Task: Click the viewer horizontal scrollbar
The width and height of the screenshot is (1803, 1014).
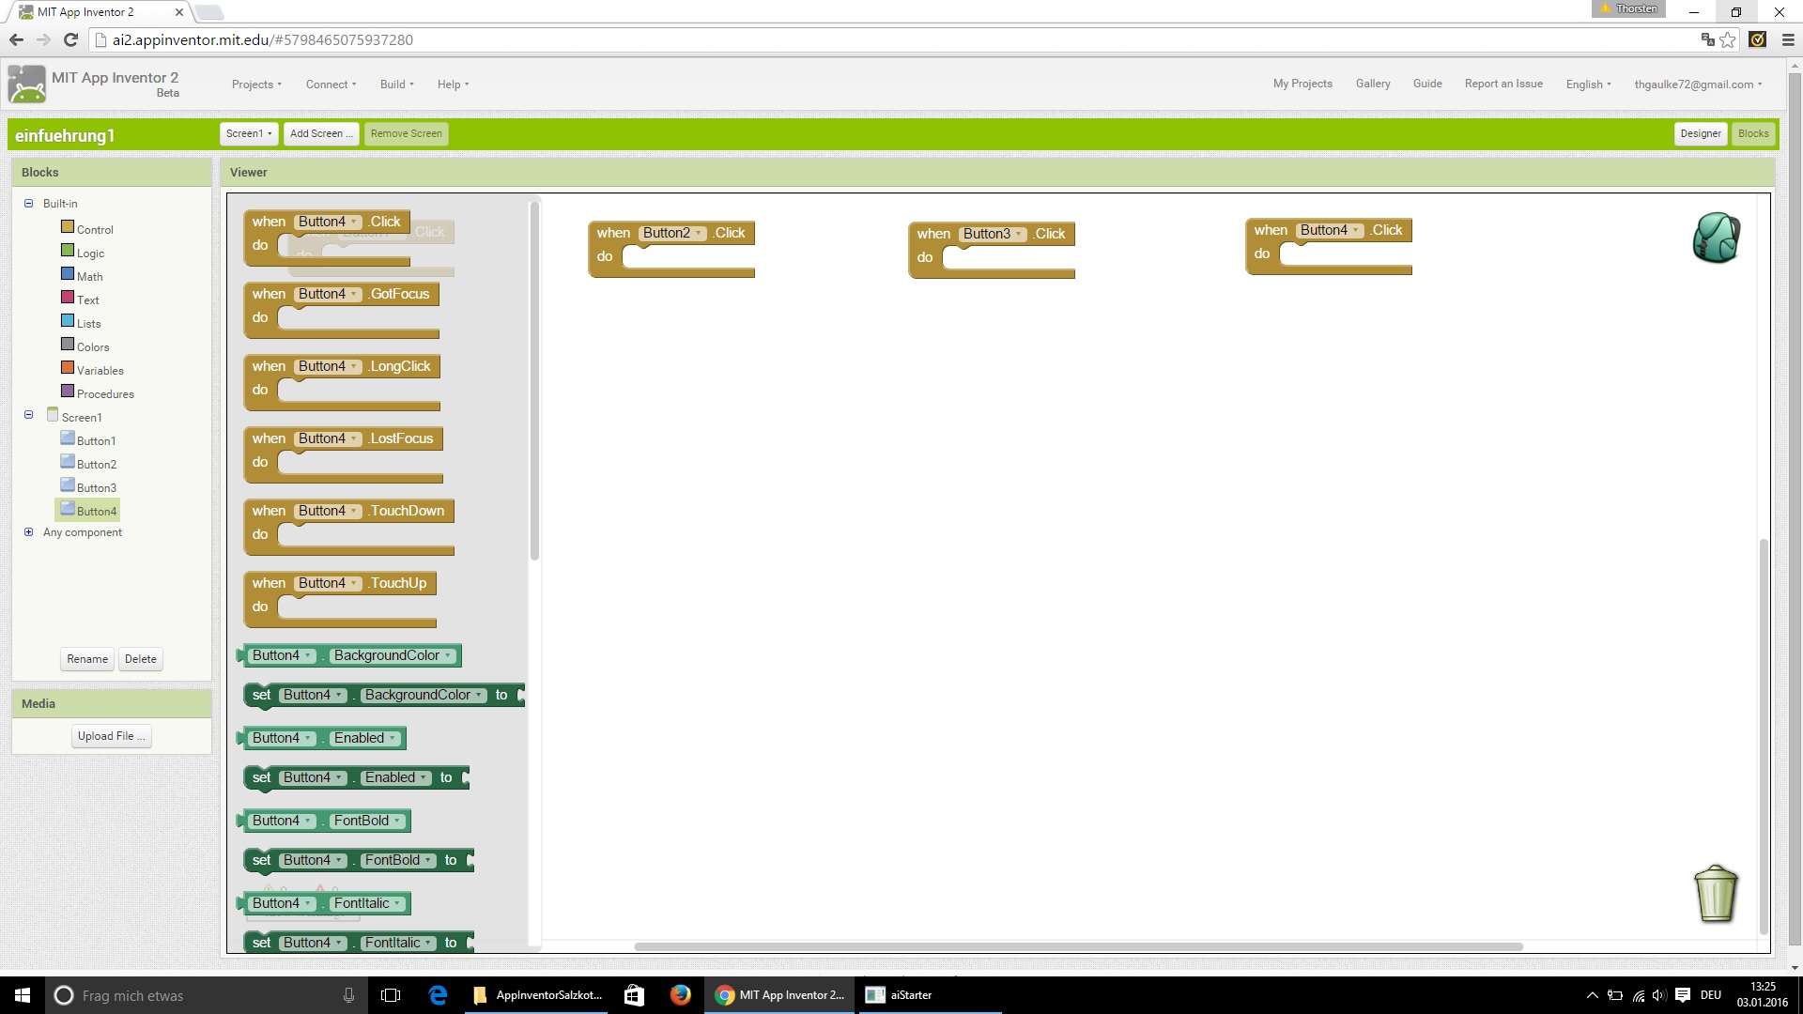Action: point(1078,946)
